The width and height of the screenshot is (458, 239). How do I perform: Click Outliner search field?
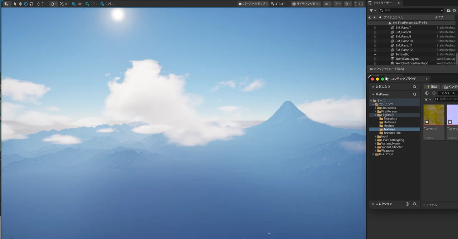tap(411, 10)
